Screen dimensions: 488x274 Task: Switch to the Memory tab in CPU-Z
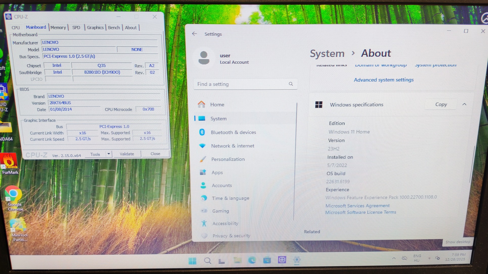pyautogui.click(x=58, y=28)
